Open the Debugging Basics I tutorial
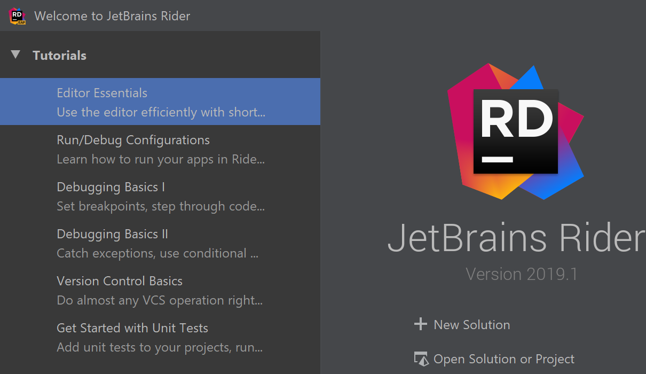646x374 pixels. [x=160, y=196]
